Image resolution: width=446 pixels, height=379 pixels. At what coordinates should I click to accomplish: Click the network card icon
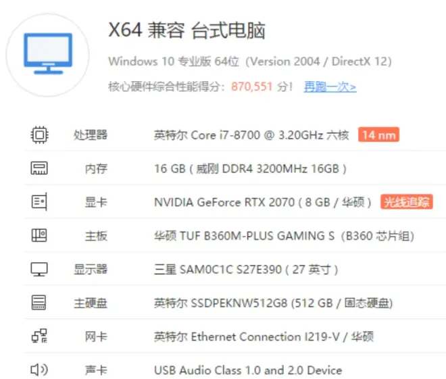[x=39, y=336]
